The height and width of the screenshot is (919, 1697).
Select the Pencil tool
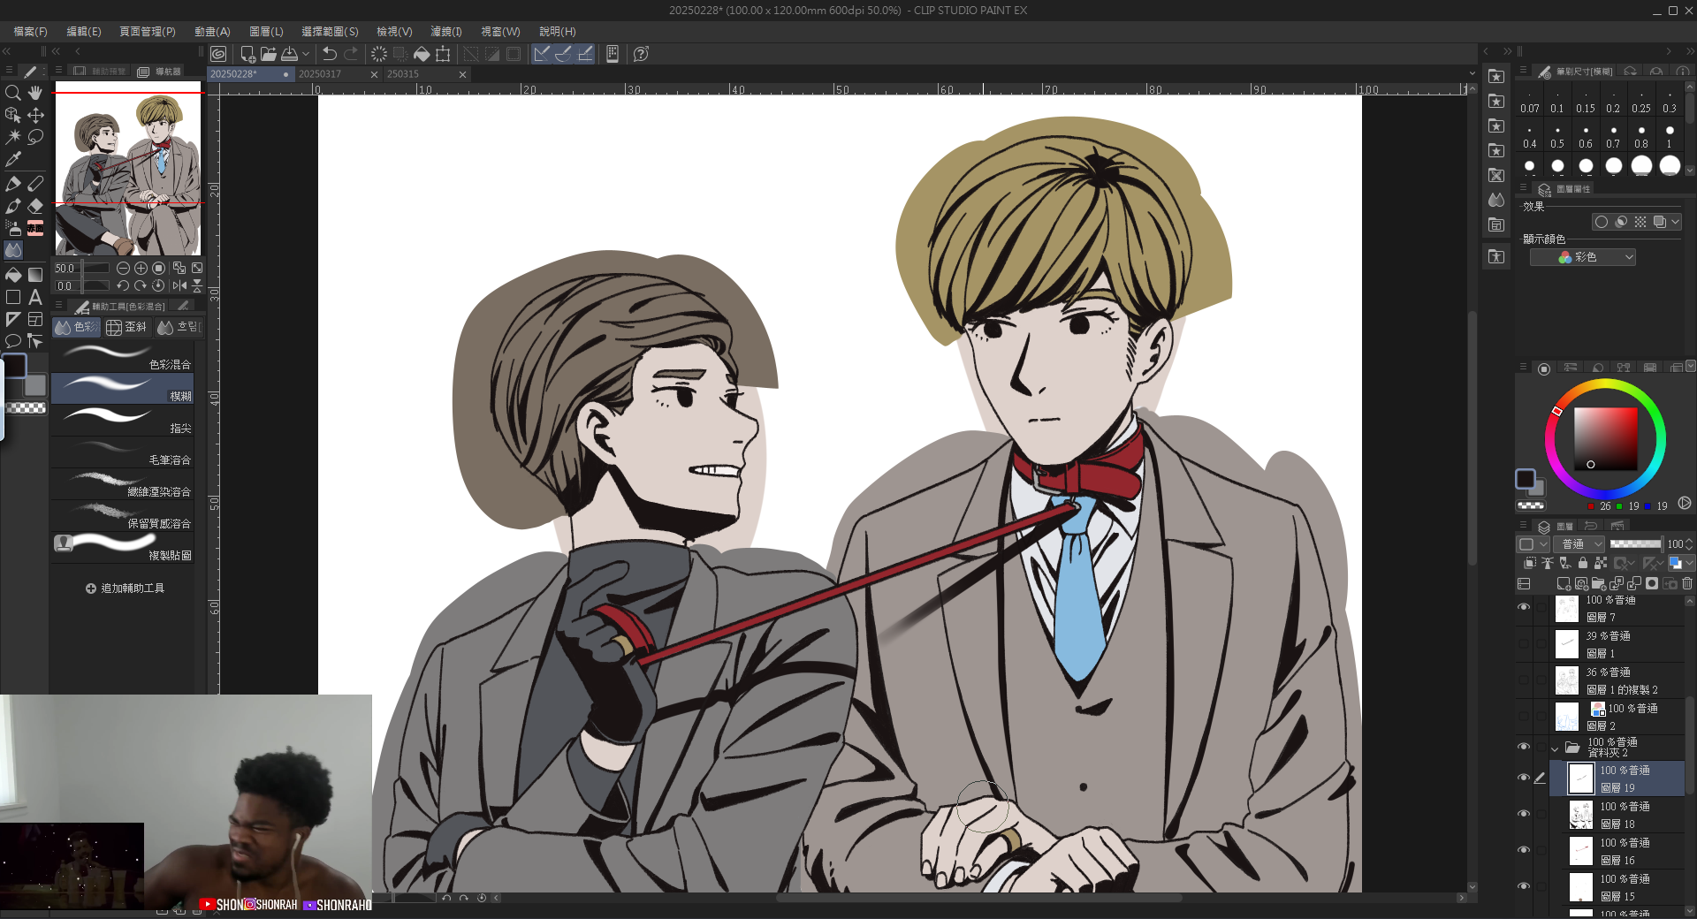[x=35, y=184]
